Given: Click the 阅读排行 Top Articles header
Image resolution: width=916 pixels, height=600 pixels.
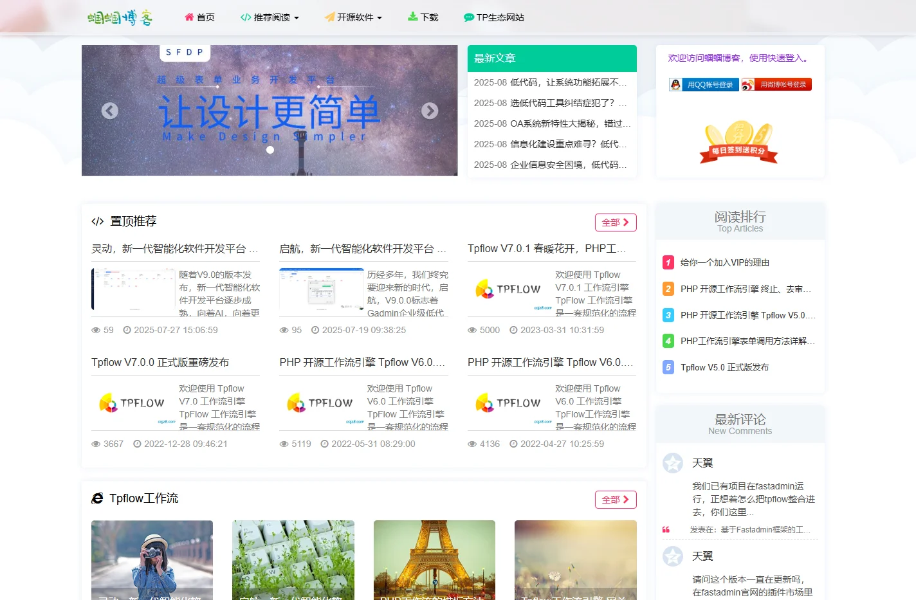Looking at the screenshot, I should point(740,221).
